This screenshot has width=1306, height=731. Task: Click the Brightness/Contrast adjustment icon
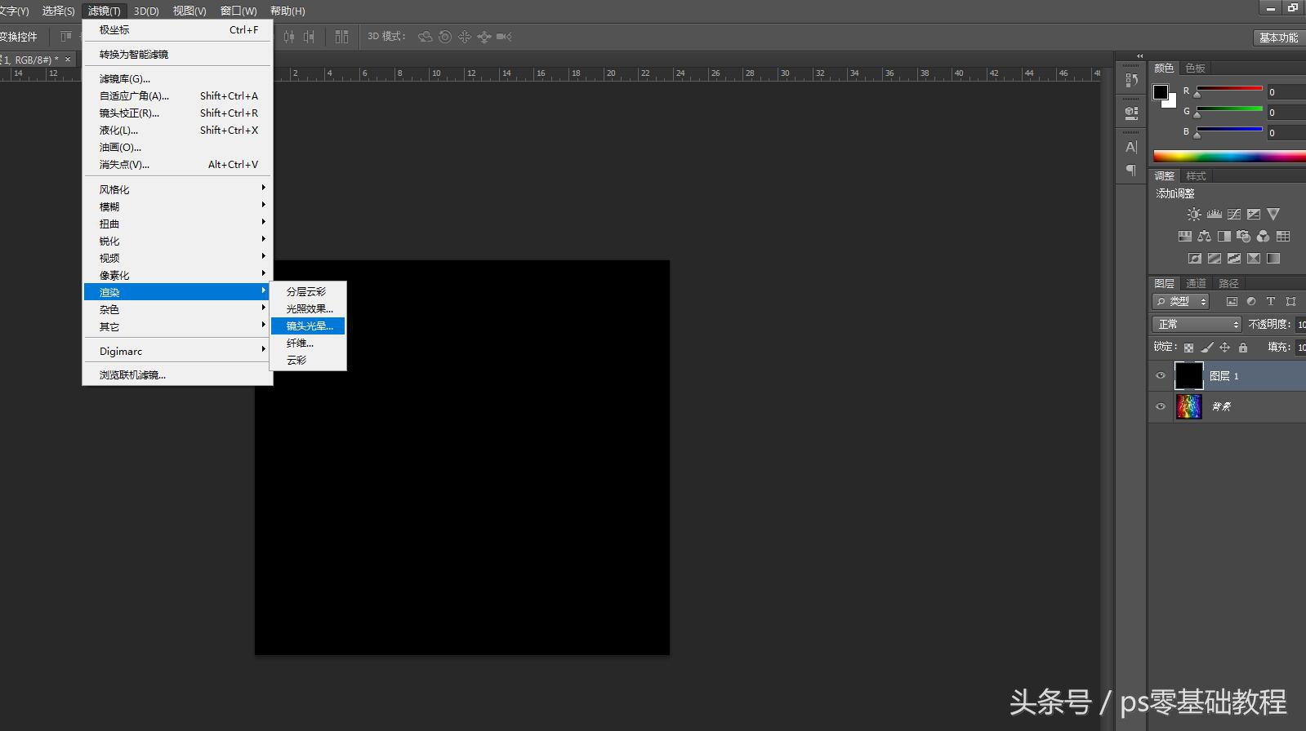point(1194,215)
